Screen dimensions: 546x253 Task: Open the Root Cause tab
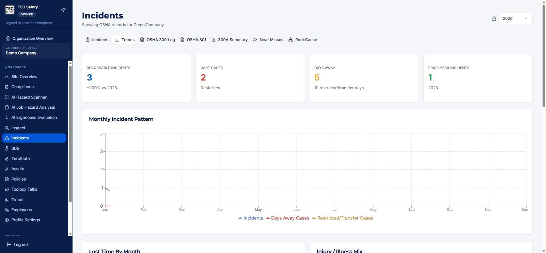pos(303,40)
